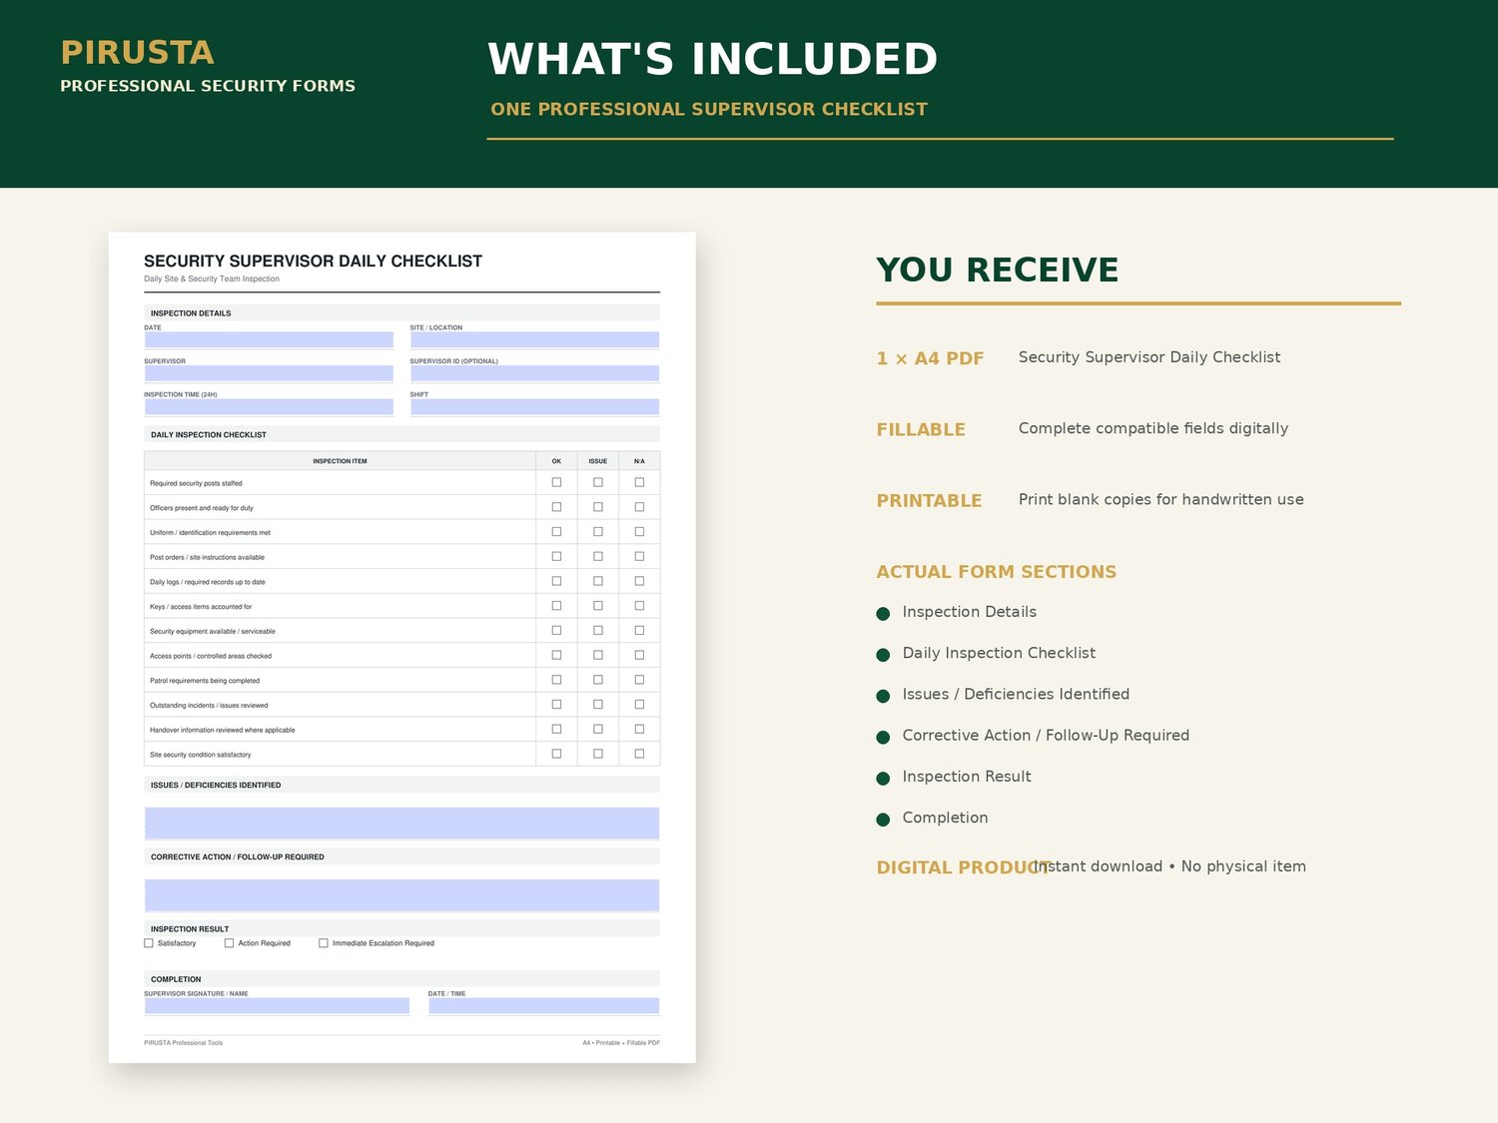Select the Satisfactory inspection result checkbox

149,942
